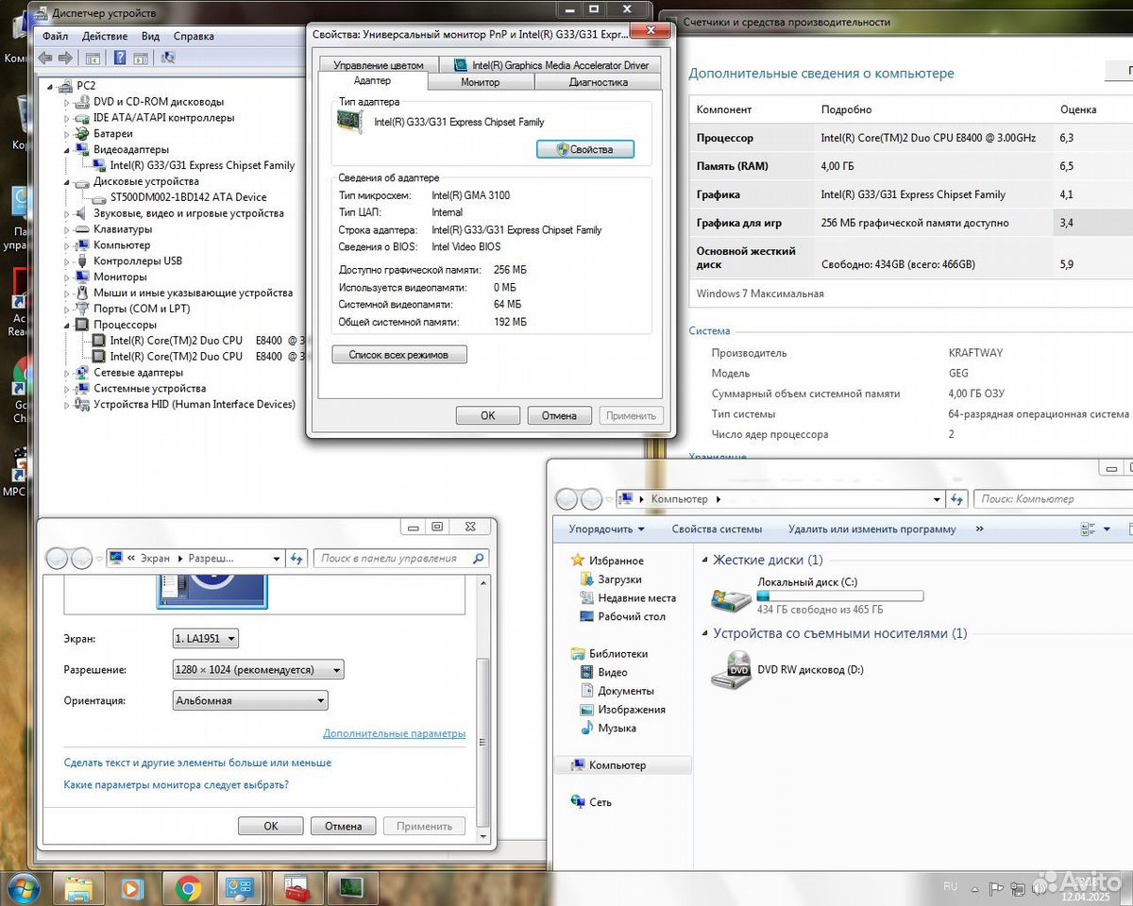This screenshot has height=906, width=1133.
Task: Open Ориентация dropdown set to Альбомная
Action: pyautogui.click(x=250, y=700)
